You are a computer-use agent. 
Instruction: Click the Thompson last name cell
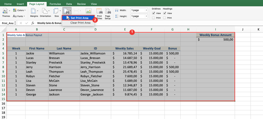pyautogui.click(x=64, y=72)
